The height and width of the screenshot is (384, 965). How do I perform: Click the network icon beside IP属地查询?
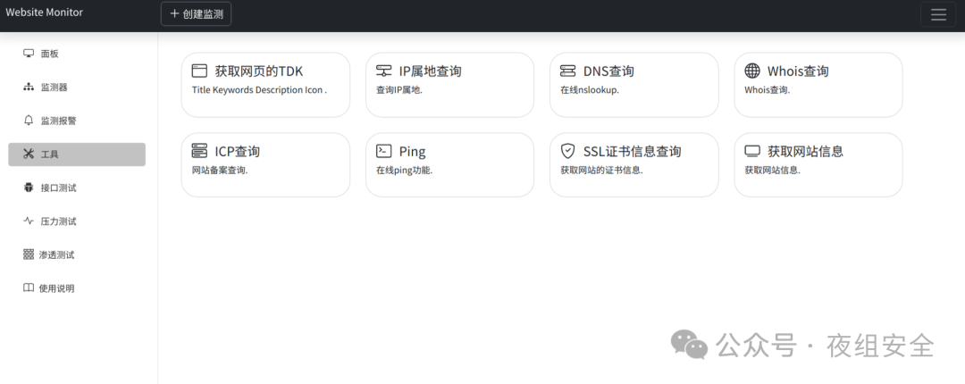click(383, 71)
